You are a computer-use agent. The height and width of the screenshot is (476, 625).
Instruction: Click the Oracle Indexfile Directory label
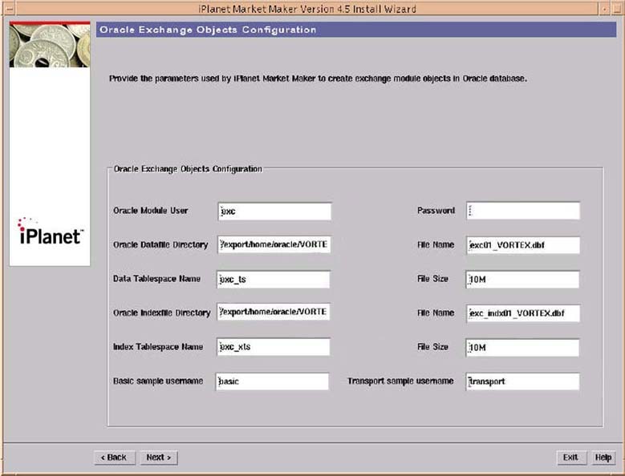point(161,313)
